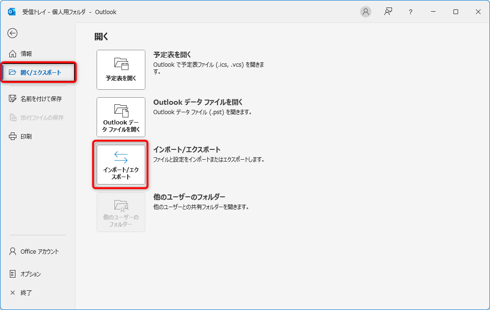Click the options icon beside オプション
490x310 pixels.
tap(13, 274)
